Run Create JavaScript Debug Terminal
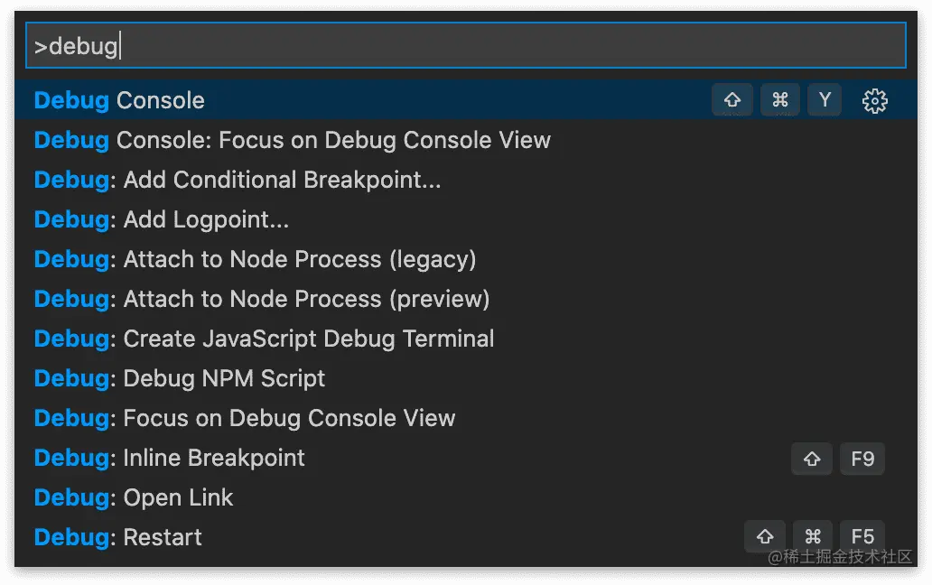This screenshot has width=932, height=585. point(264,339)
